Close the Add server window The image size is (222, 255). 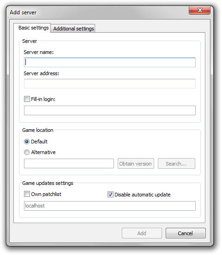click(x=199, y=11)
